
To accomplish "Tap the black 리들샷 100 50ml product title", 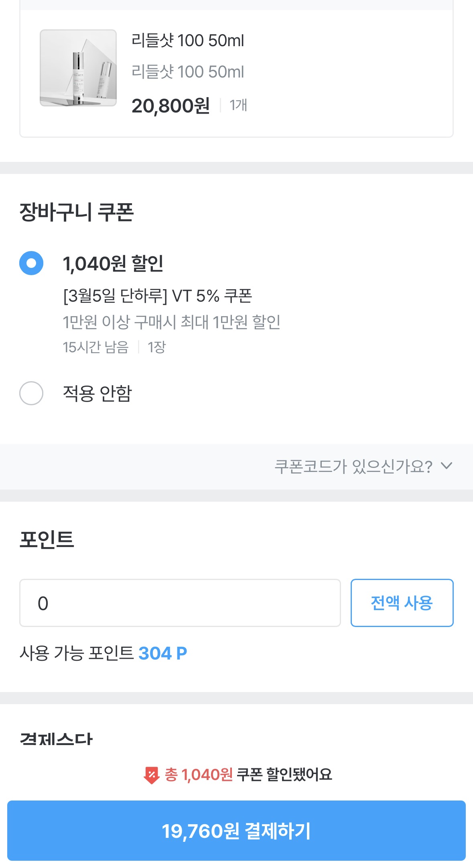I will click(188, 41).
